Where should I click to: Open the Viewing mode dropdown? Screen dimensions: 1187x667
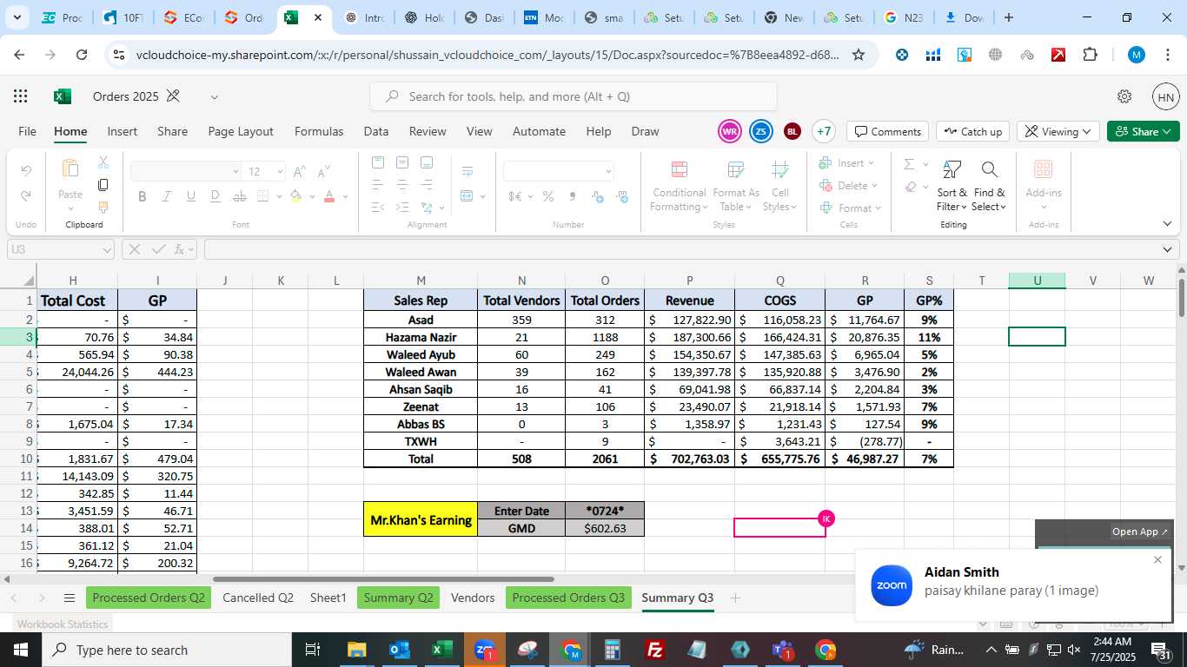pyautogui.click(x=1058, y=131)
